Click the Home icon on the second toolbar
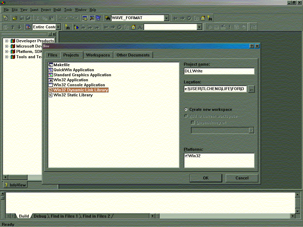The image size is (303, 227). coord(133,27)
